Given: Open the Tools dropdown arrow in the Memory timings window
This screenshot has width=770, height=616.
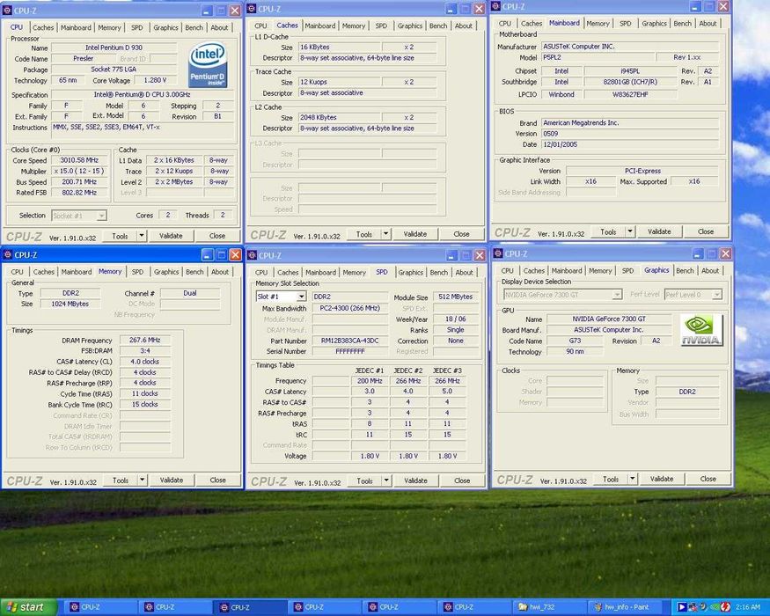Looking at the screenshot, I should (x=142, y=480).
